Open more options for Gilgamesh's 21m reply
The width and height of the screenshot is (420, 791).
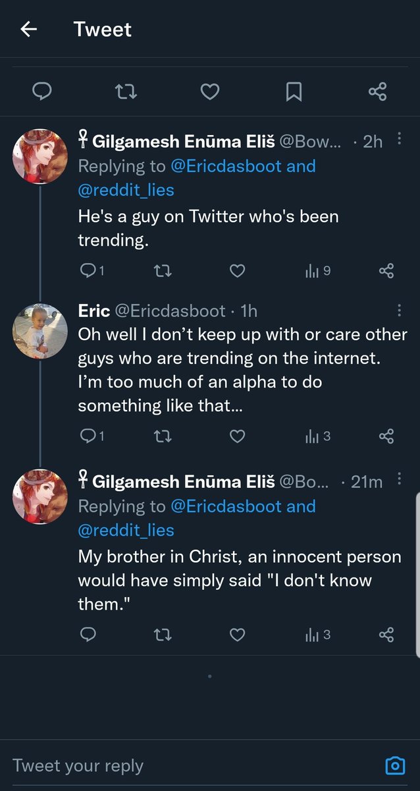[399, 481]
